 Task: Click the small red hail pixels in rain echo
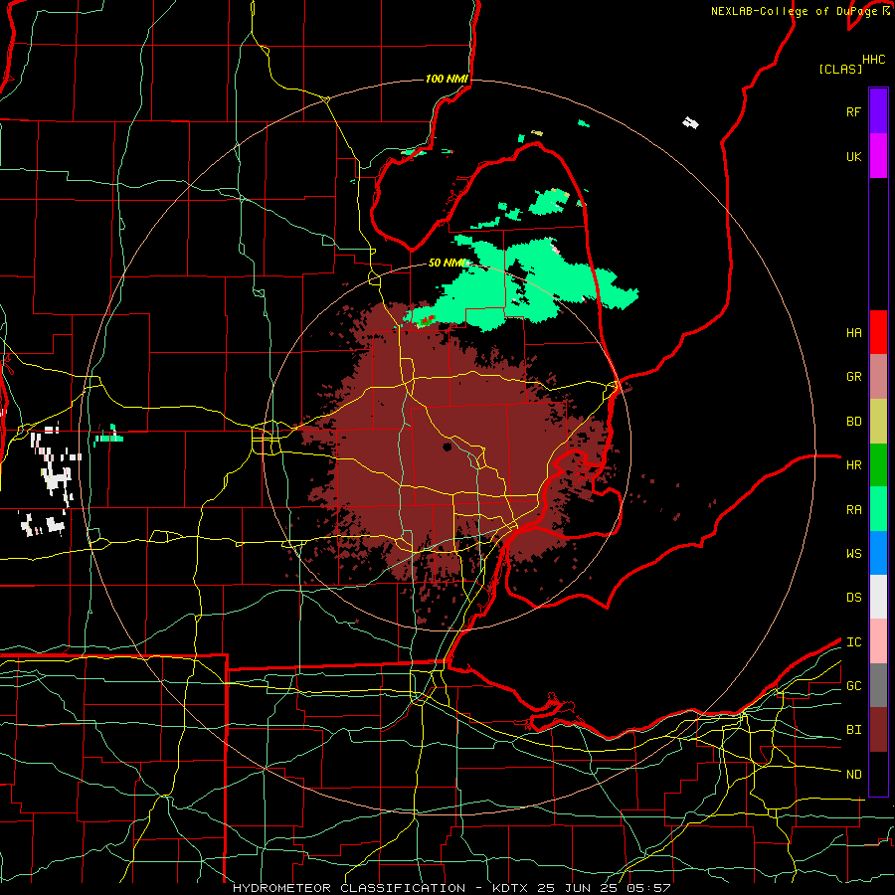pyautogui.click(x=427, y=321)
